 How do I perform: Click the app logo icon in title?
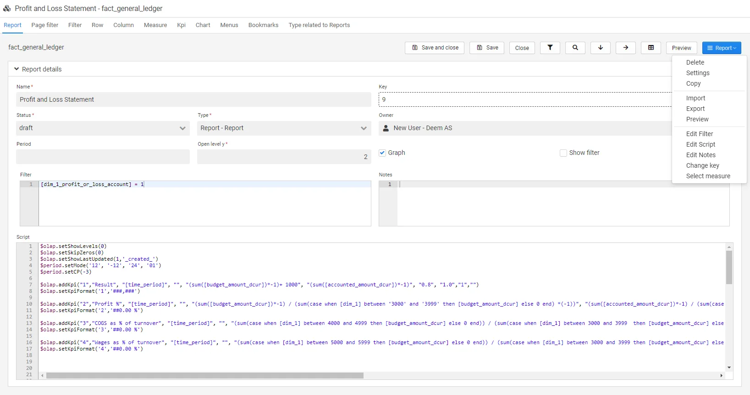(7, 8)
